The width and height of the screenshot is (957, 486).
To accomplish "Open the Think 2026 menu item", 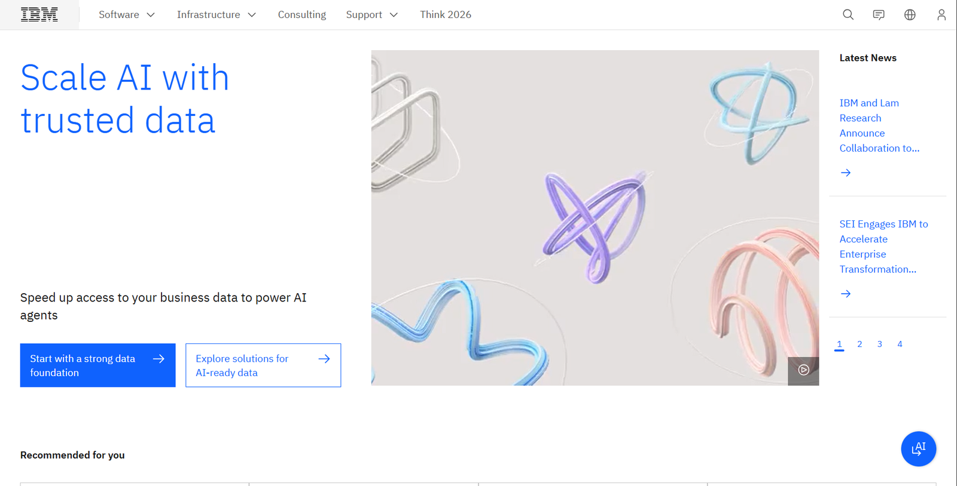I will tap(445, 14).
